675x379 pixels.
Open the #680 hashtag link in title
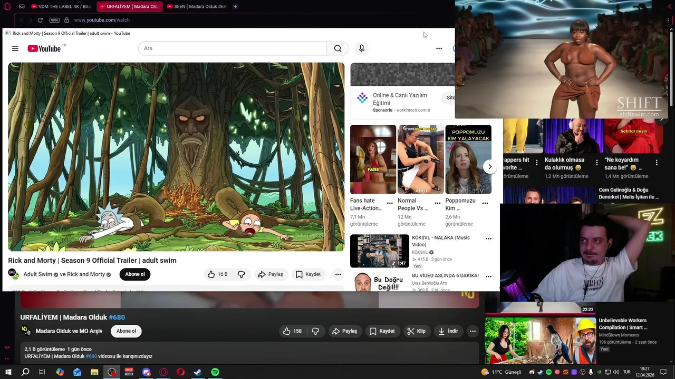pyautogui.click(x=117, y=317)
